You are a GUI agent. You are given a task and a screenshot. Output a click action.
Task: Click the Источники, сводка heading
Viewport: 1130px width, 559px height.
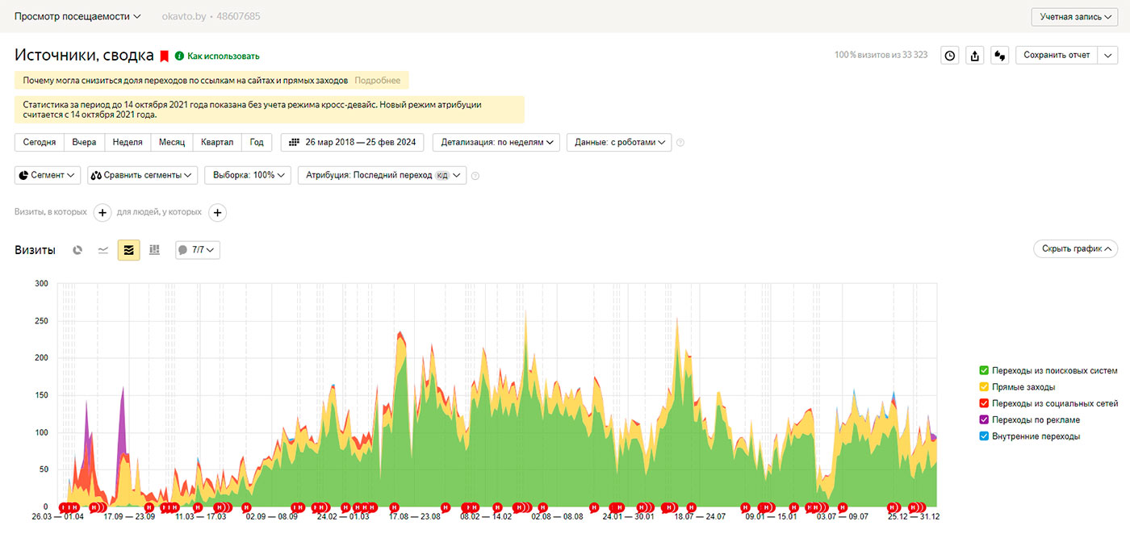click(x=84, y=56)
